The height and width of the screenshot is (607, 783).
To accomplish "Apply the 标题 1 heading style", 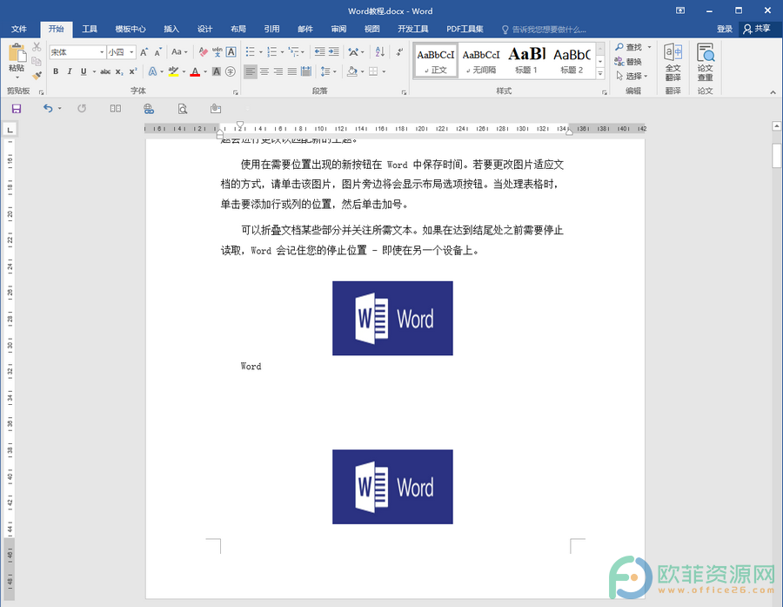I will click(526, 60).
